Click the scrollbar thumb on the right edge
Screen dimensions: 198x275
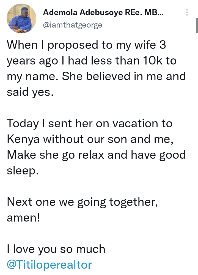point(197,25)
